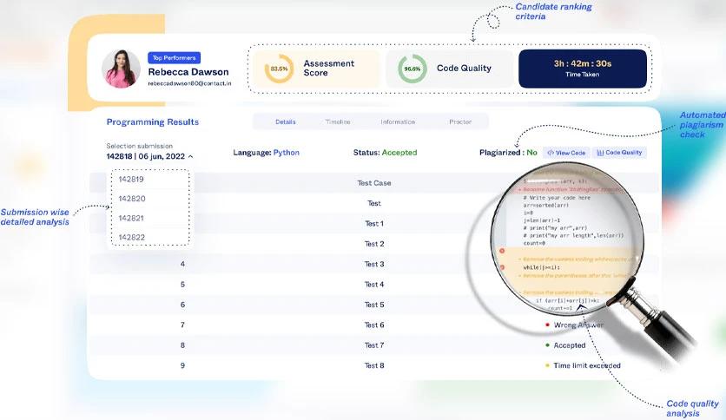Select submission 142819 from the list
The height and width of the screenshot is (420, 726).
[x=131, y=179]
